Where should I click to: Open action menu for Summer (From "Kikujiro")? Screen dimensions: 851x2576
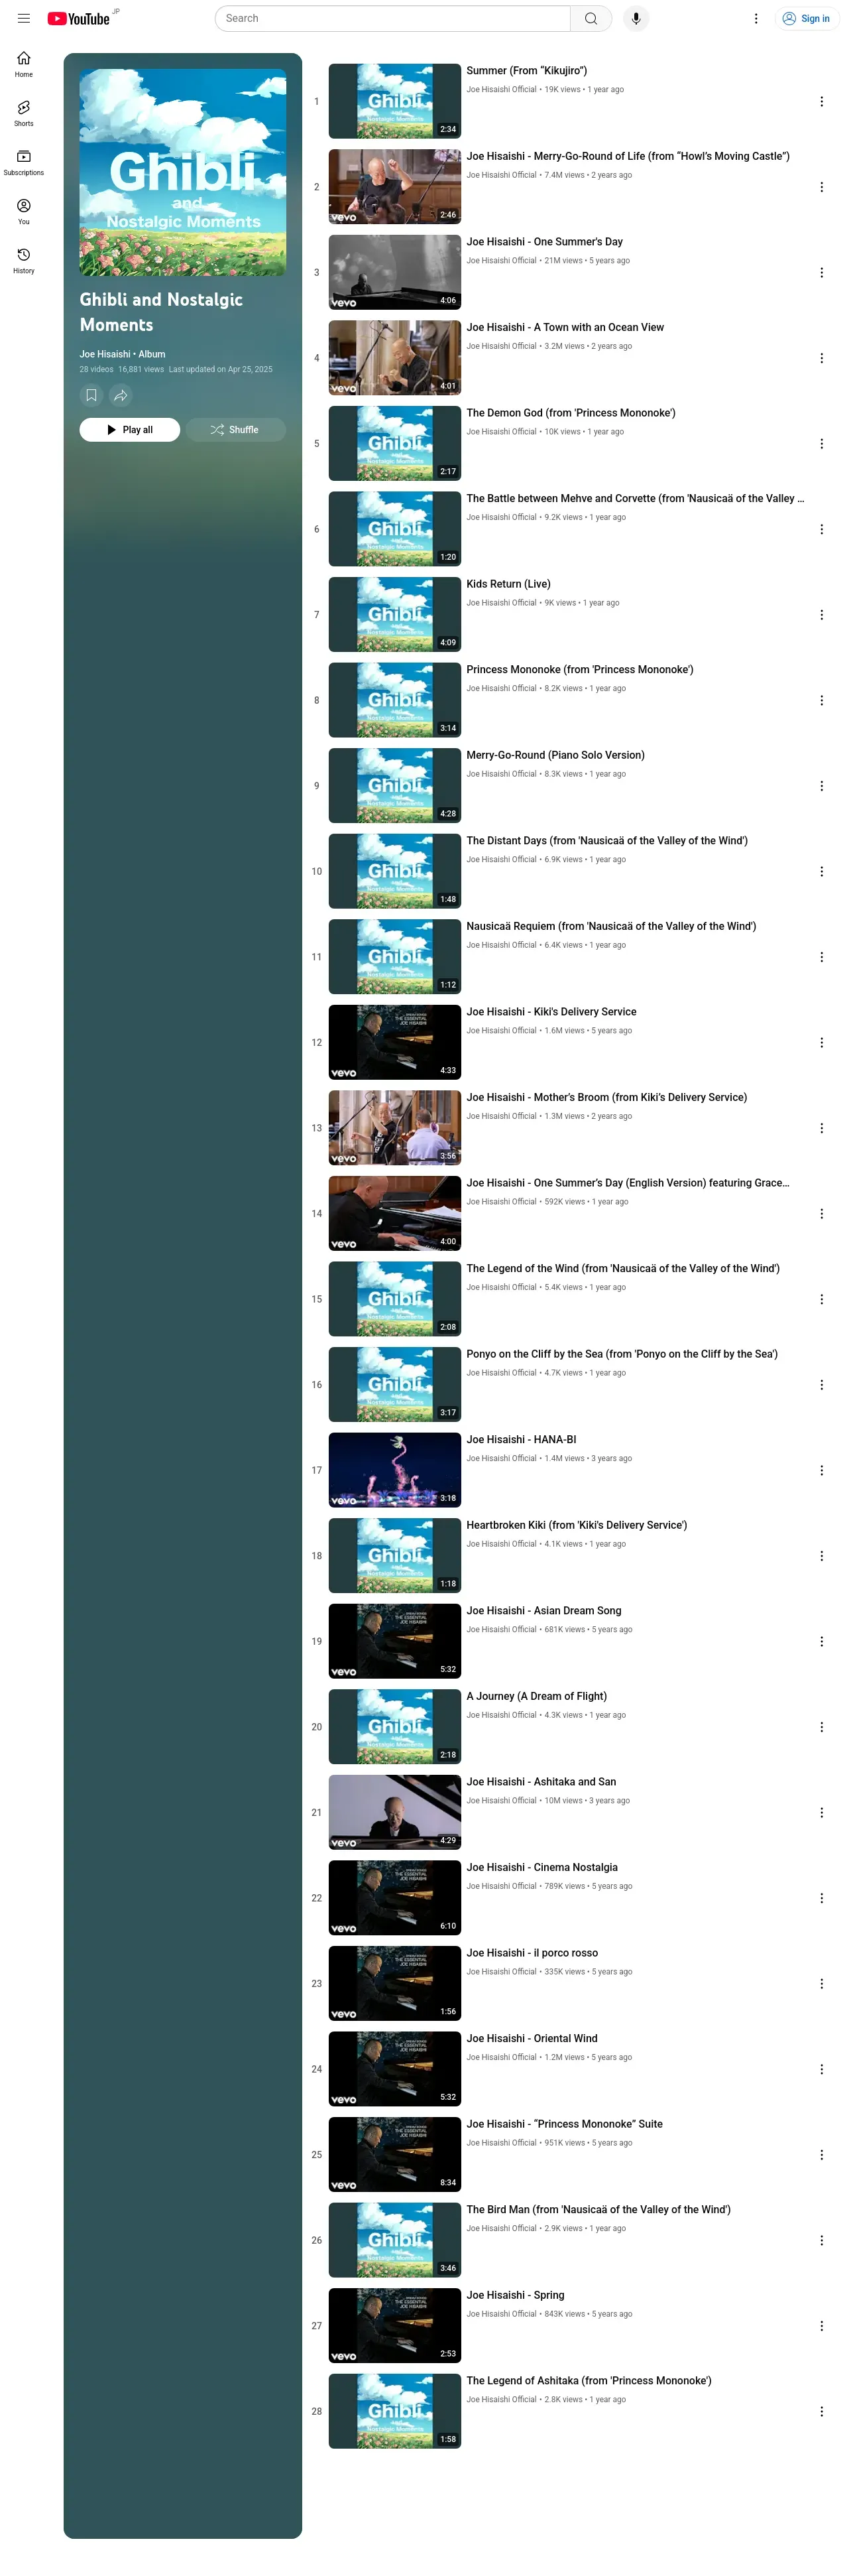coord(821,101)
